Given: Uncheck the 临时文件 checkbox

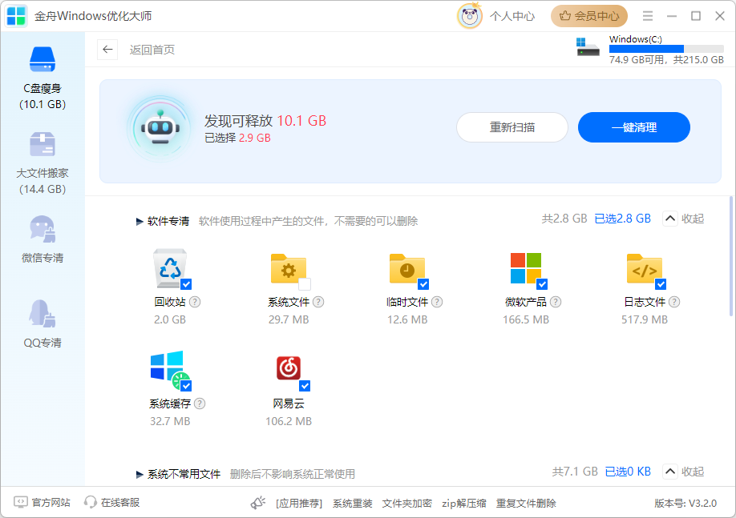Looking at the screenshot, I should [x=423, y=284].
